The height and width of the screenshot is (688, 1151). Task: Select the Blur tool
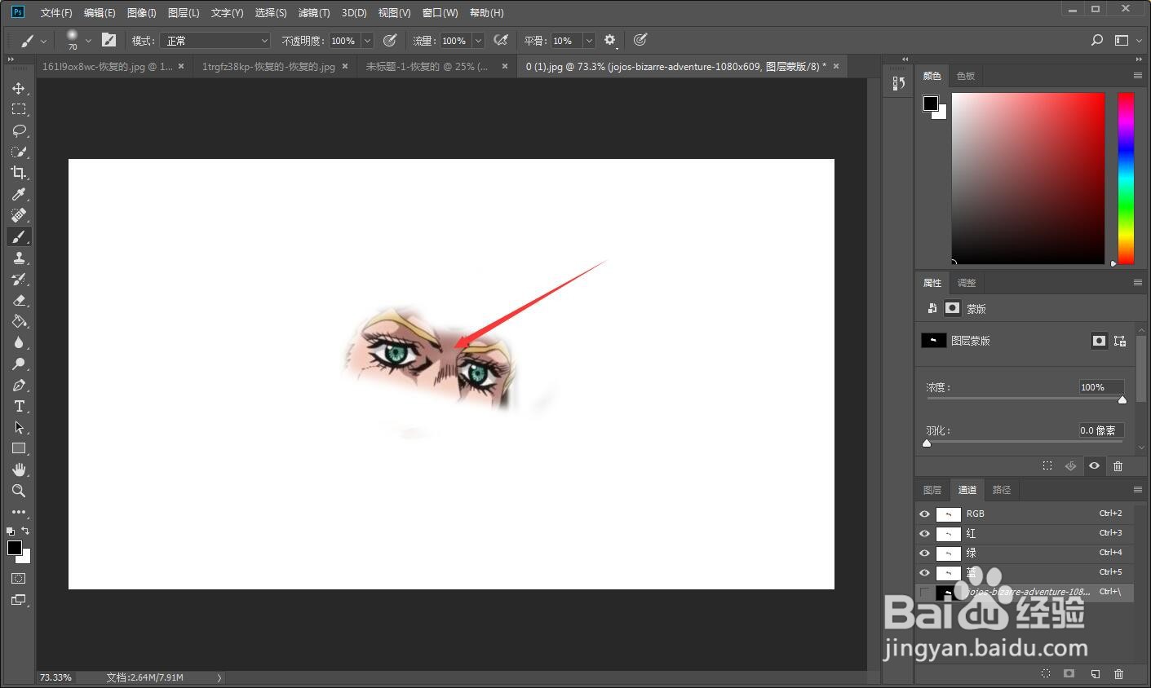click(x=19, y=342)
